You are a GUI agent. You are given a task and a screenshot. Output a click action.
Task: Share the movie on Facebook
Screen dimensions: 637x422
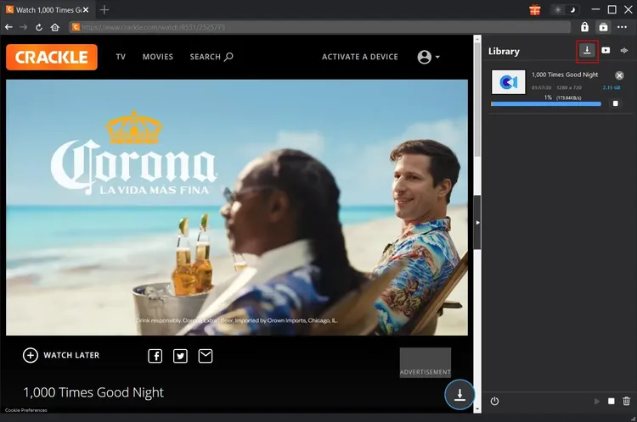pos(155,356)
